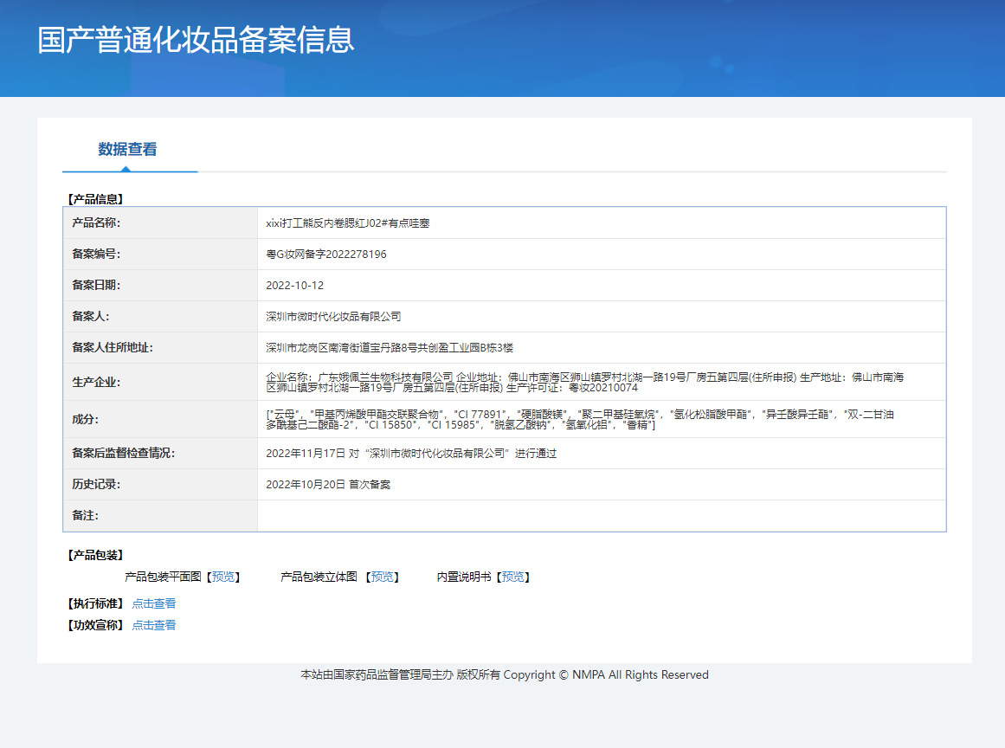This screenshot has height=748, width=1005.
Task: Click the 【产品包装】 section heading
Action: click(x=94, y=555)
